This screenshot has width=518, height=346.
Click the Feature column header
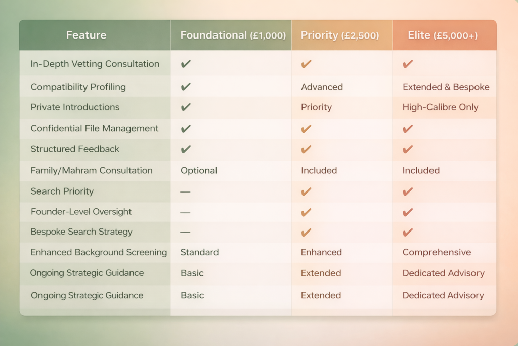click(86, 35)
